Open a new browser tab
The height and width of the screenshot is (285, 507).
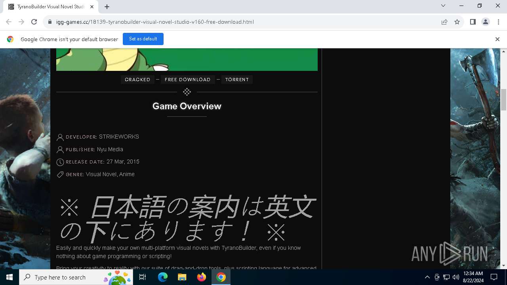pos(107,7)
